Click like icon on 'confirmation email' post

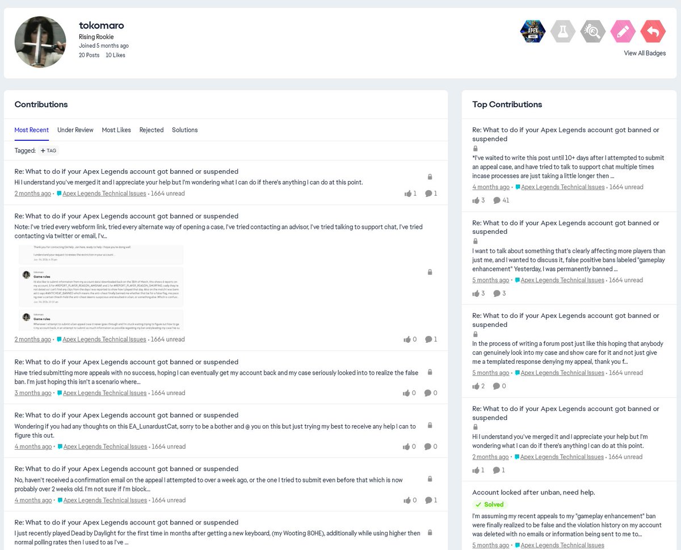coord(407,500)
